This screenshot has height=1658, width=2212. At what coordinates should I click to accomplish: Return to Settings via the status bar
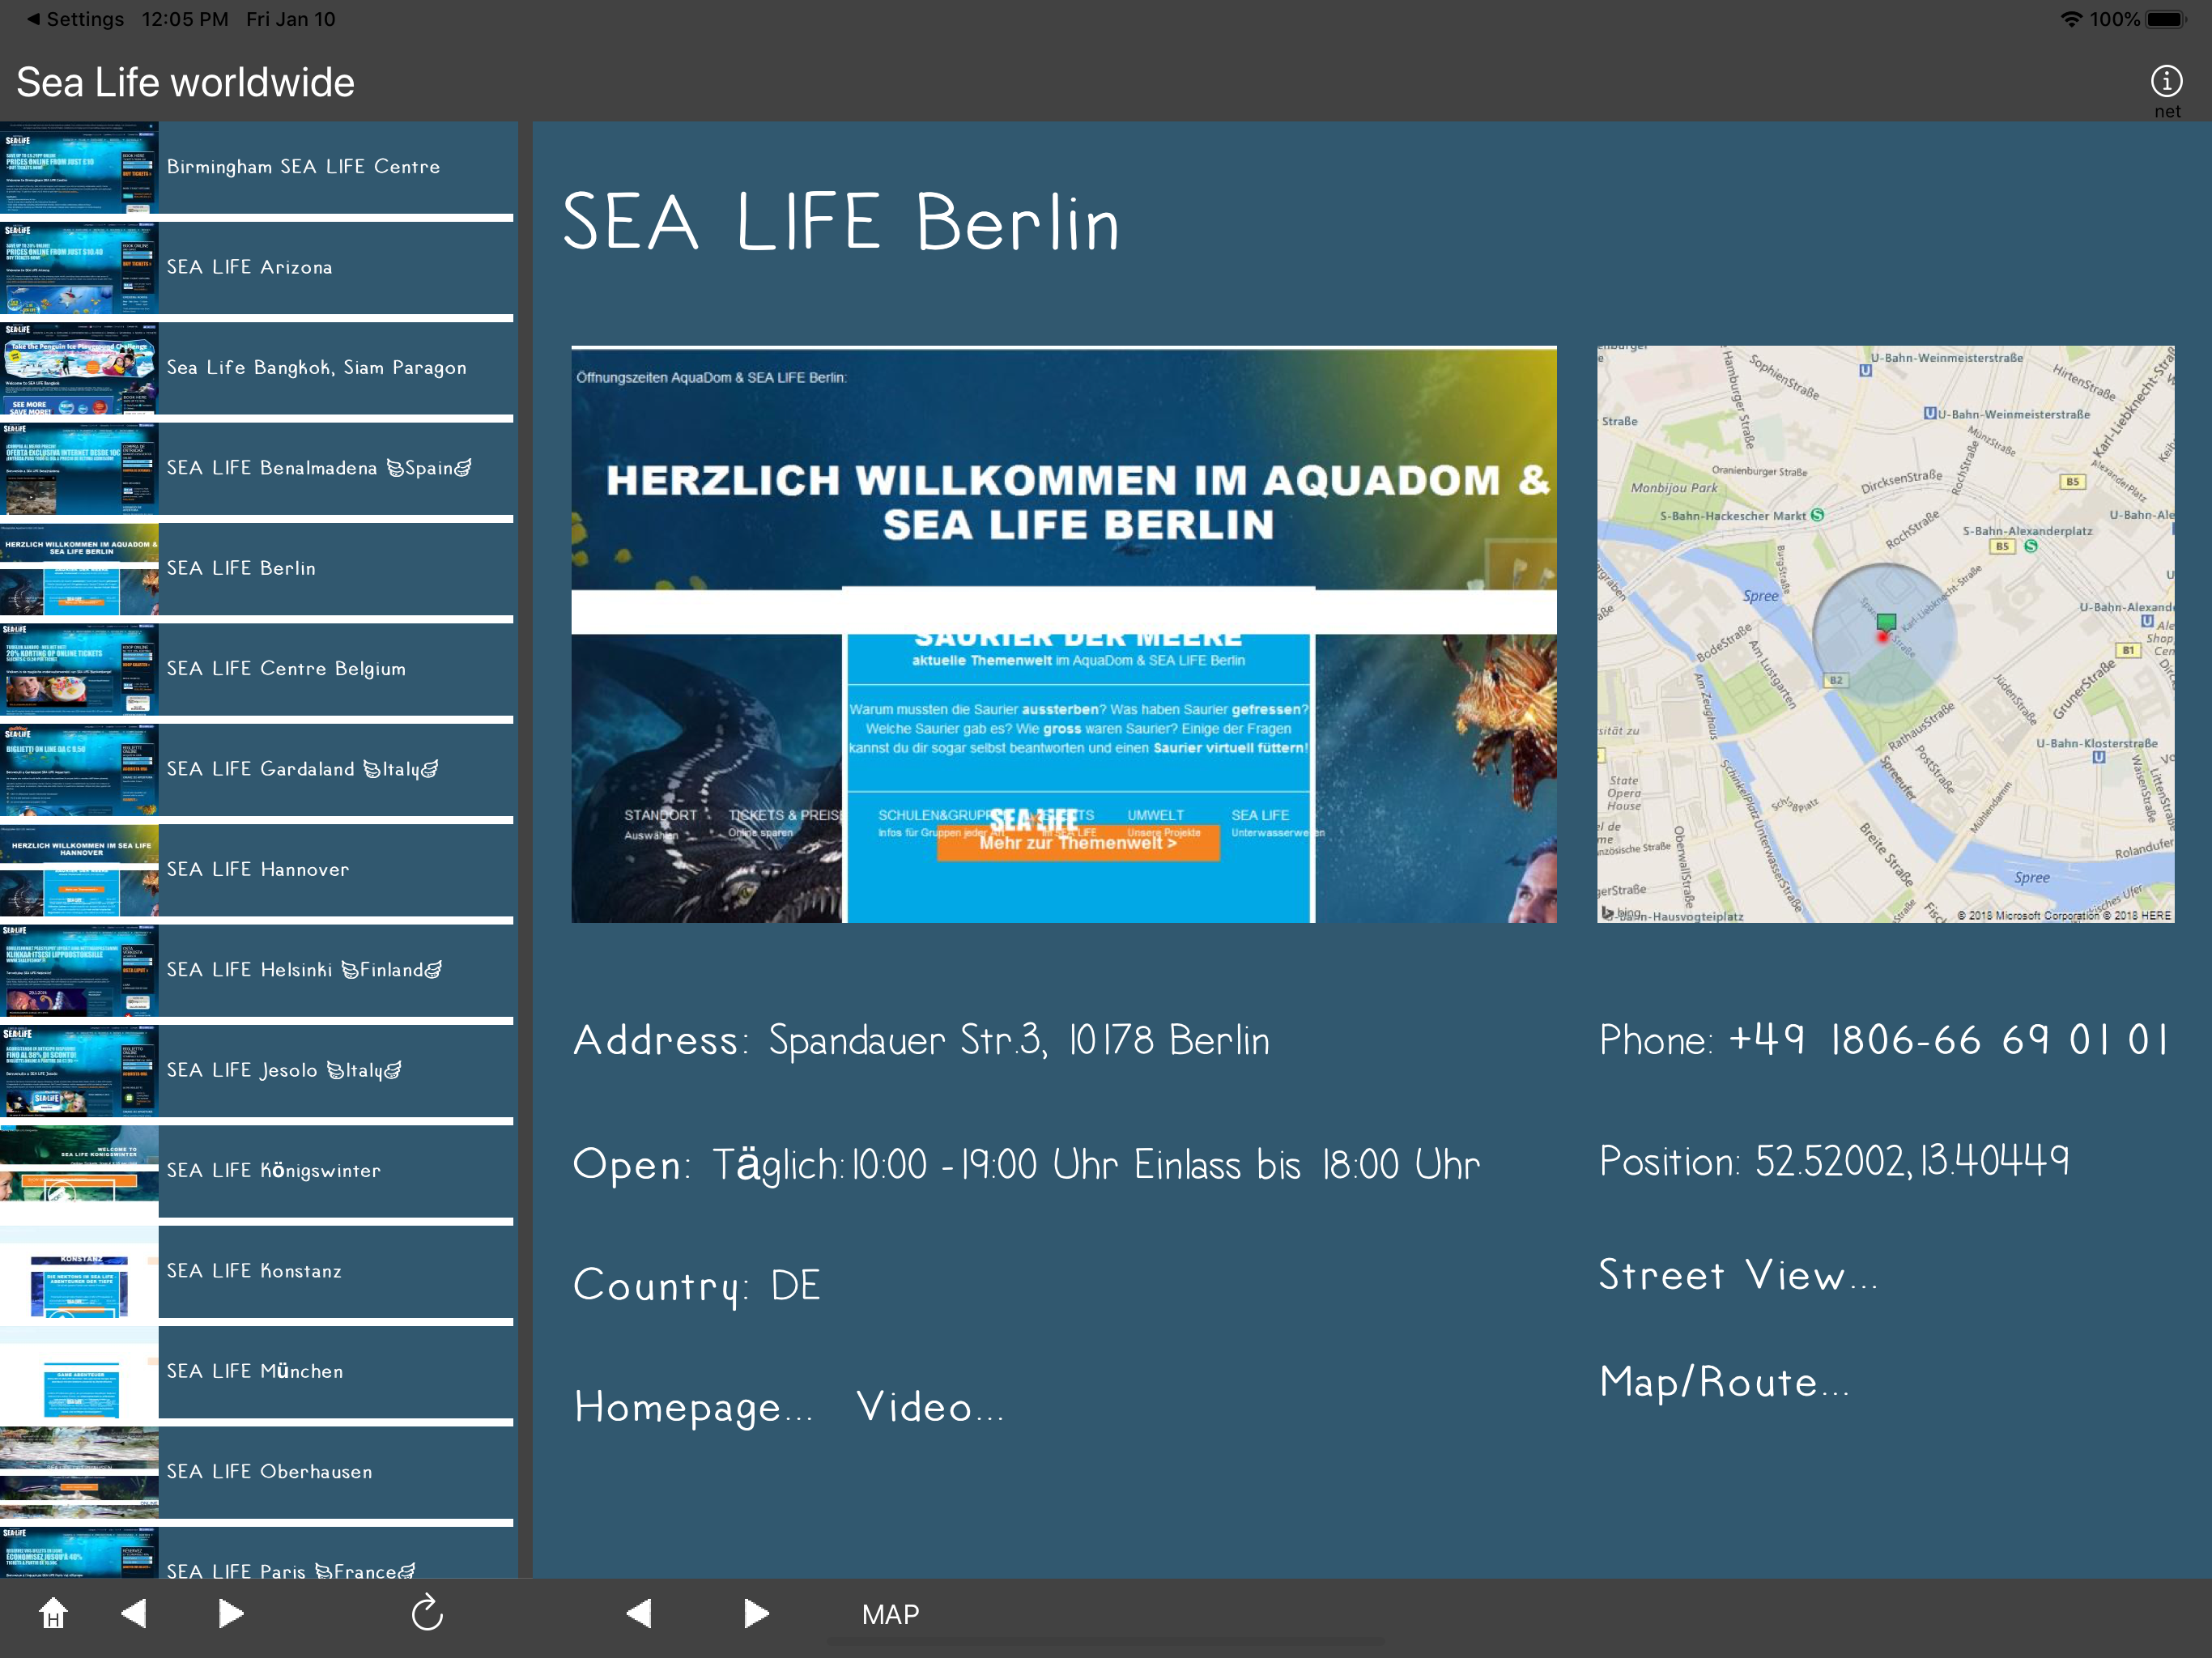pos(75,19)
